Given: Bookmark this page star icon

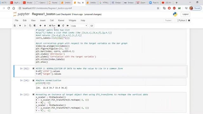Looking at the screenshot, I should [158, 8].
